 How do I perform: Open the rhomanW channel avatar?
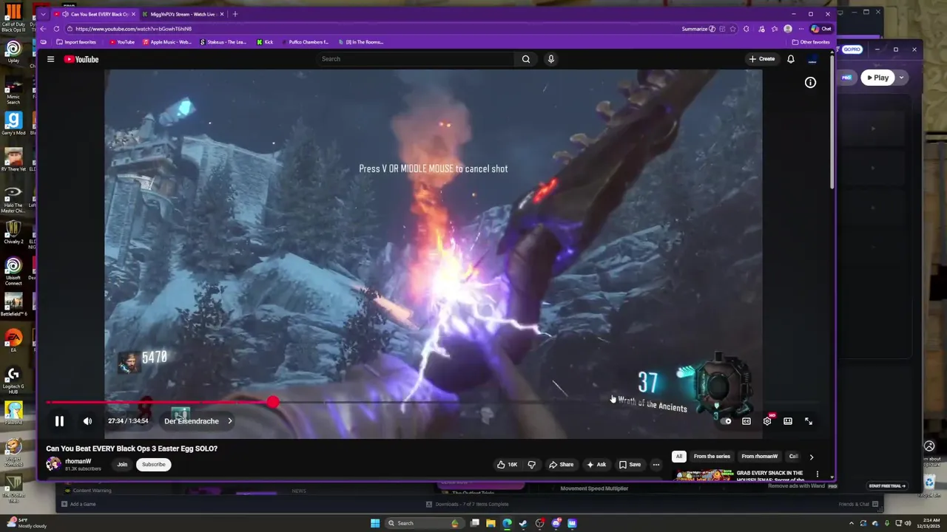coord(53,464)
